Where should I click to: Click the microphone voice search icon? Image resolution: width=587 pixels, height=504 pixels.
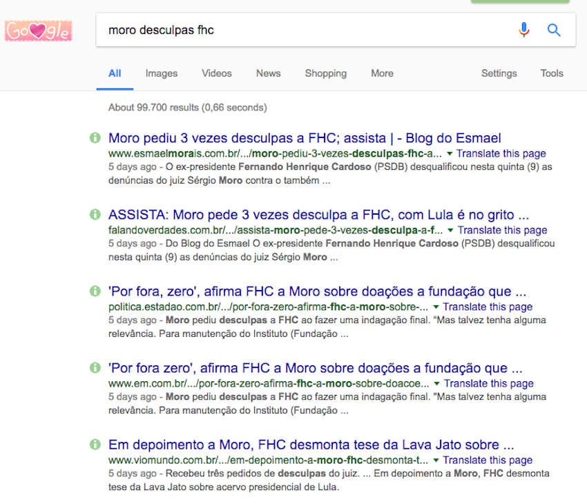tap(524, 30)
